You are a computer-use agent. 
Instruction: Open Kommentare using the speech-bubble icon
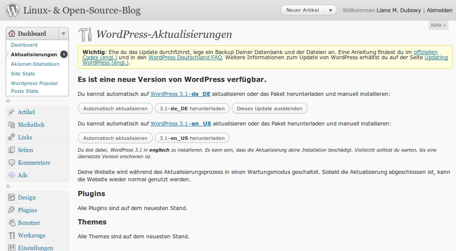point(10,162)
